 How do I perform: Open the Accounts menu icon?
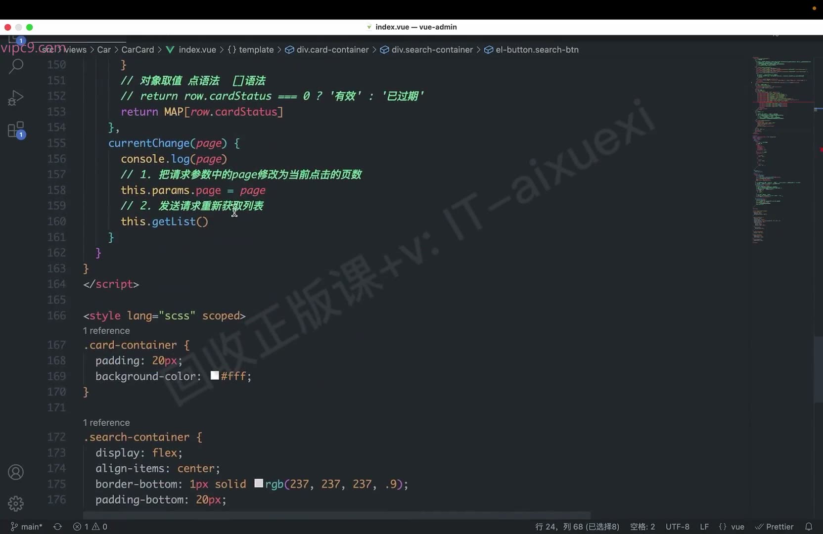tap(16, 472)
